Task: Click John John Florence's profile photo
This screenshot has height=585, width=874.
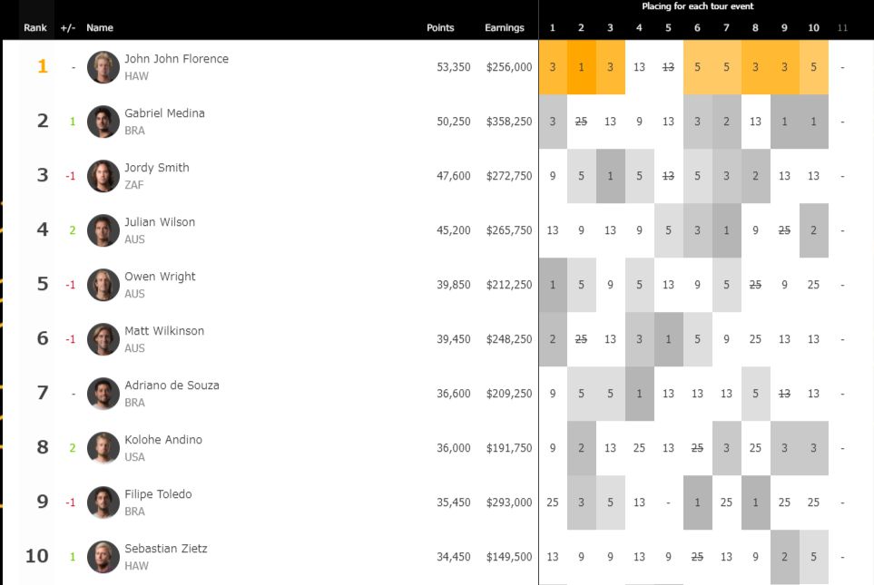Action: (103, 67)
